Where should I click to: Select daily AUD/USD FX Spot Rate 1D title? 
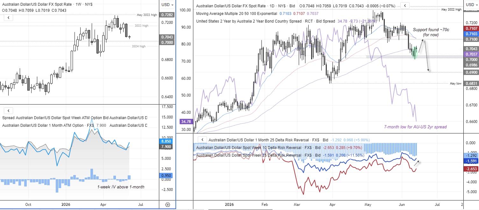pos(245,6)
